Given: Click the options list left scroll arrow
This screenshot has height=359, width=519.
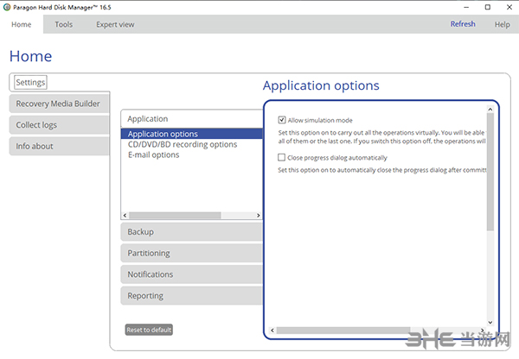Looking at the screenshot, I should (125, 216).
